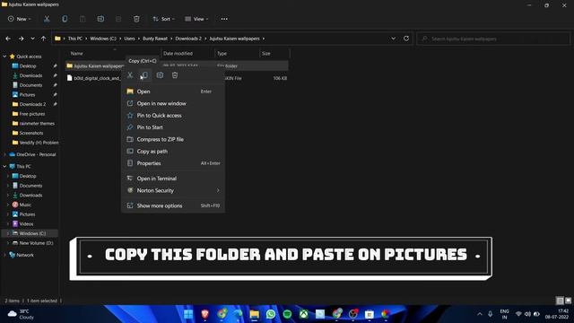574x323 pixels.
Task: Open Xbox app from the taskbar
Action: pos(303,314)
